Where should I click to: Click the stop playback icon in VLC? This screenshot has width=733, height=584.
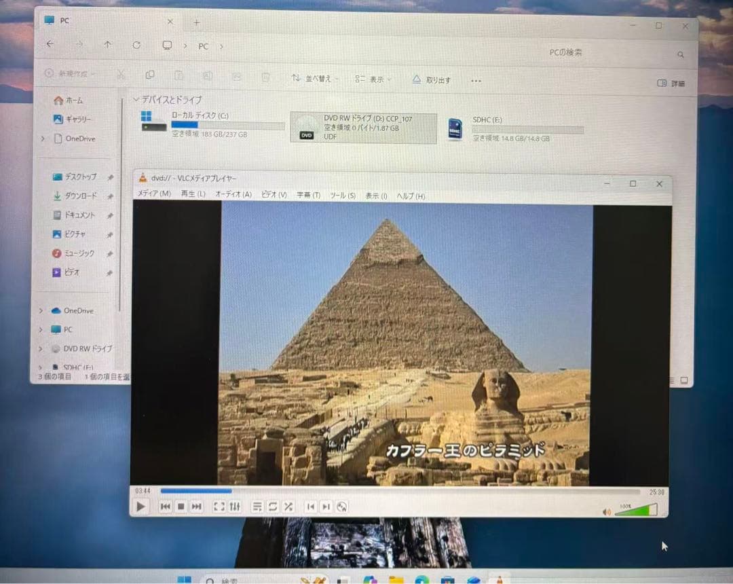(x=180, y=507)
